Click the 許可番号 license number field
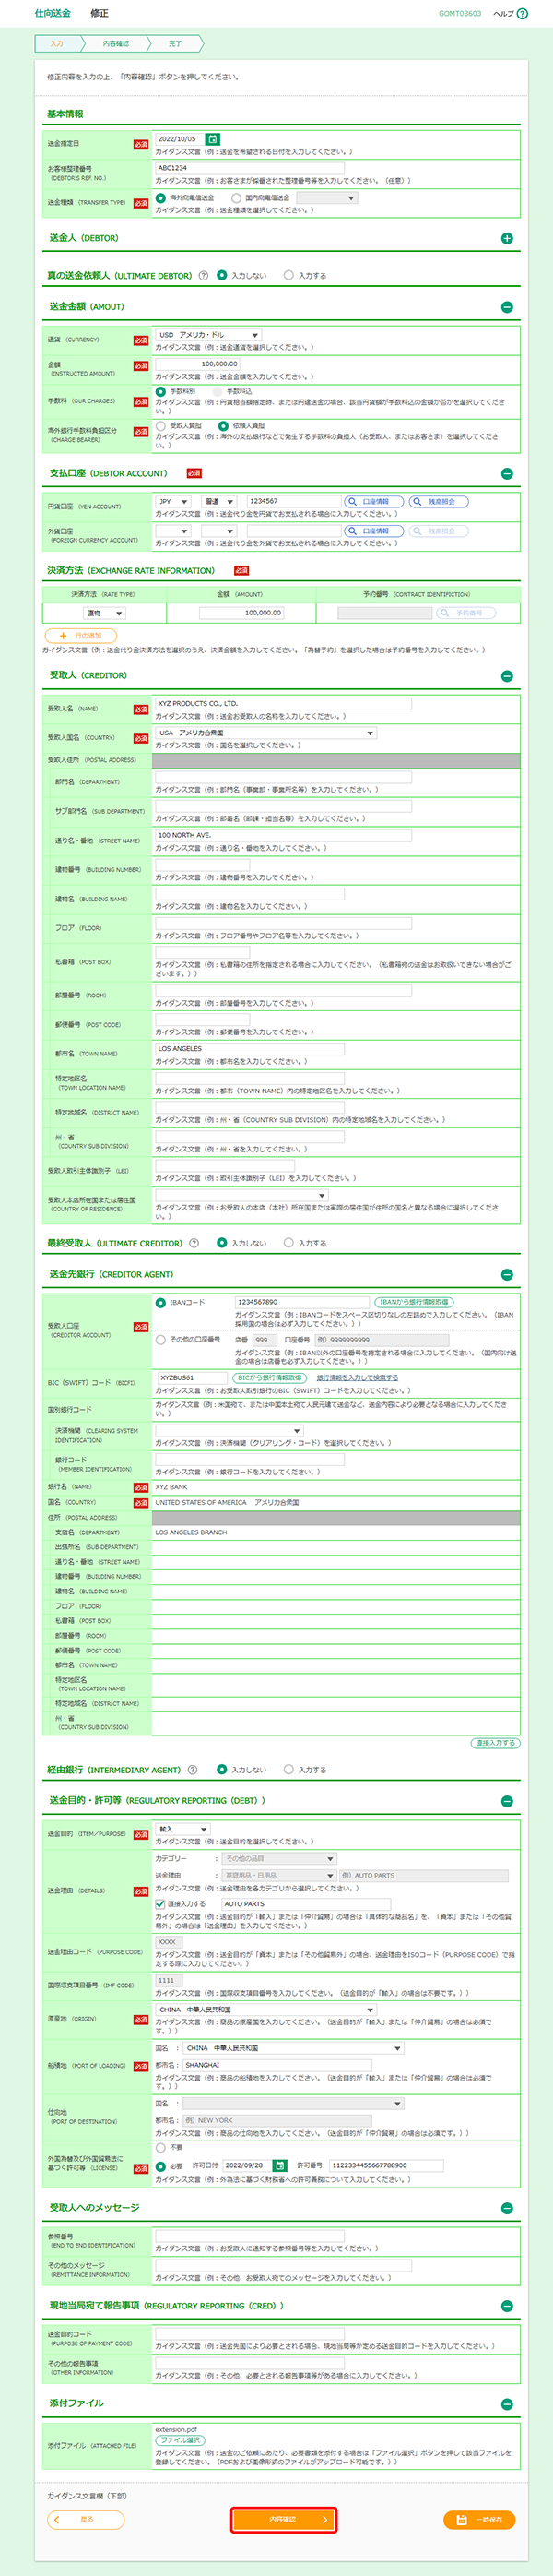553x2576 pixels. point(385,2165)
